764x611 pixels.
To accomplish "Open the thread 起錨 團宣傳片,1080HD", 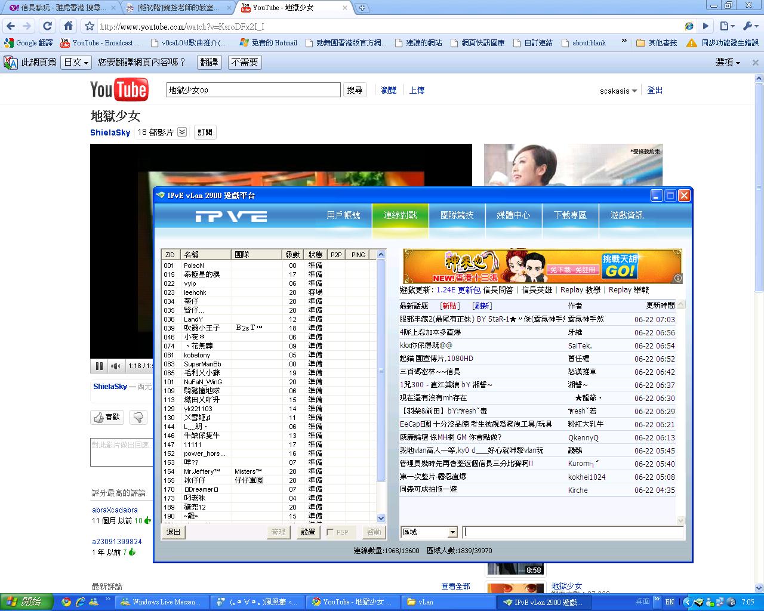I will tap(436, 359).
